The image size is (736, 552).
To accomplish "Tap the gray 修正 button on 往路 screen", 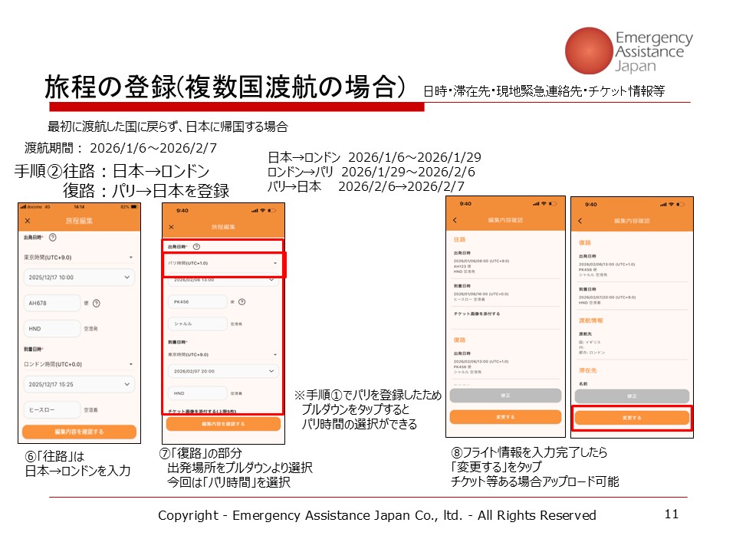I will pyautogui.click(x=506, y=396).
